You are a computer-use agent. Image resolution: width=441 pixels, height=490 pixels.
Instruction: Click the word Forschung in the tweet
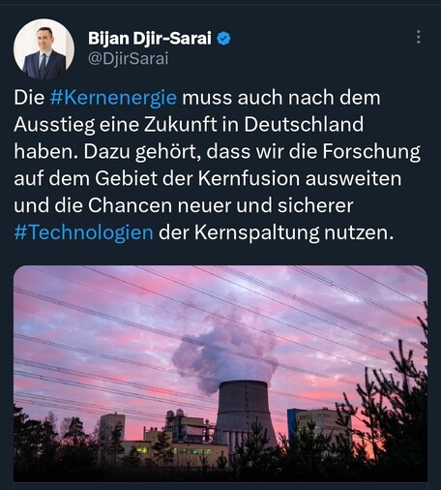(x=371, y=152)
